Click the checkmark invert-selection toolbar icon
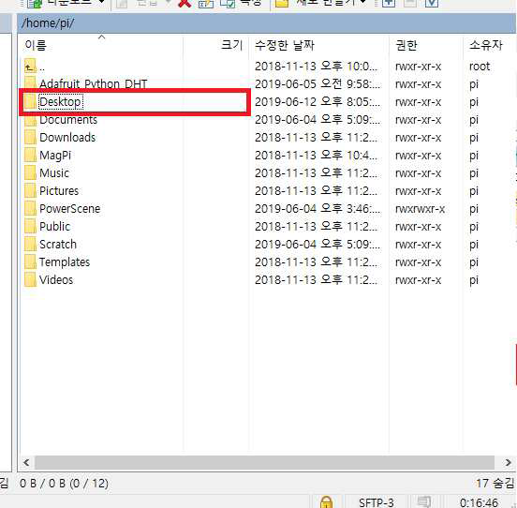Screen dimensions: 517x508 pos(432,3)
